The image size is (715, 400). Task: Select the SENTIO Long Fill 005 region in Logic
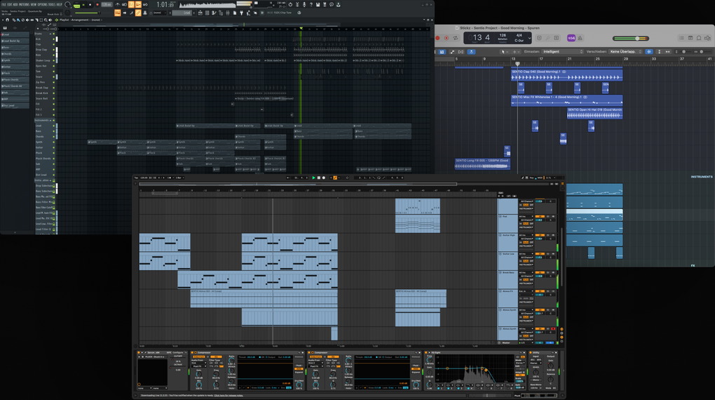[482, 164]
